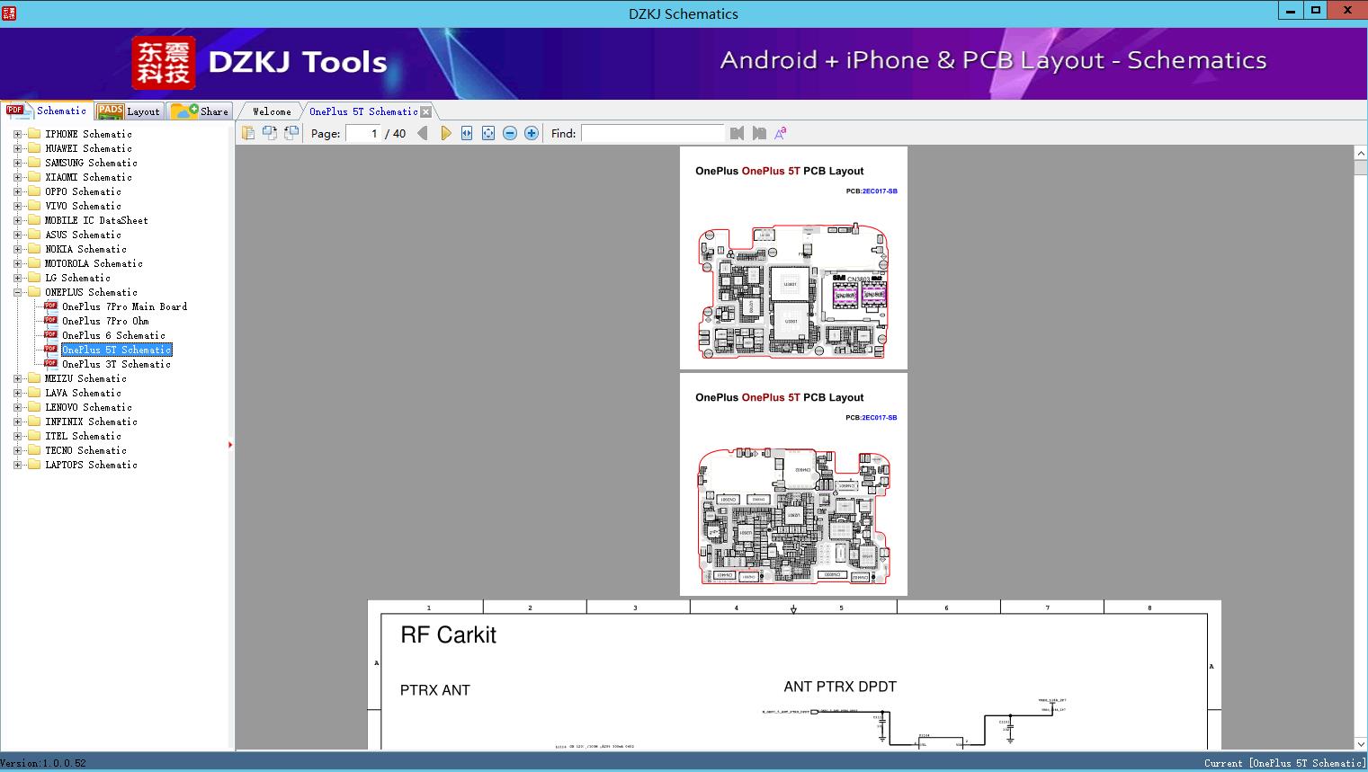The width and height of the screenshot is (1368, 772).
Task: Close the OnePlus 5T Schematic tab
Action: (x=426, y=111)
